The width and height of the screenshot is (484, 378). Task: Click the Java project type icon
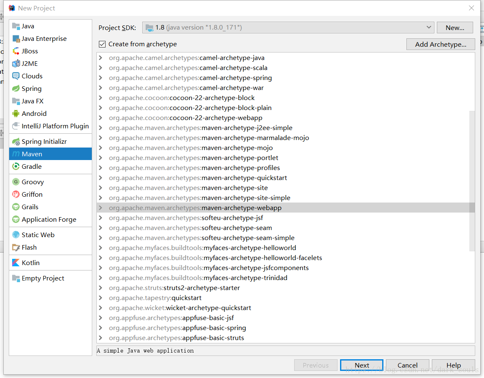click(x=16, y=26)
